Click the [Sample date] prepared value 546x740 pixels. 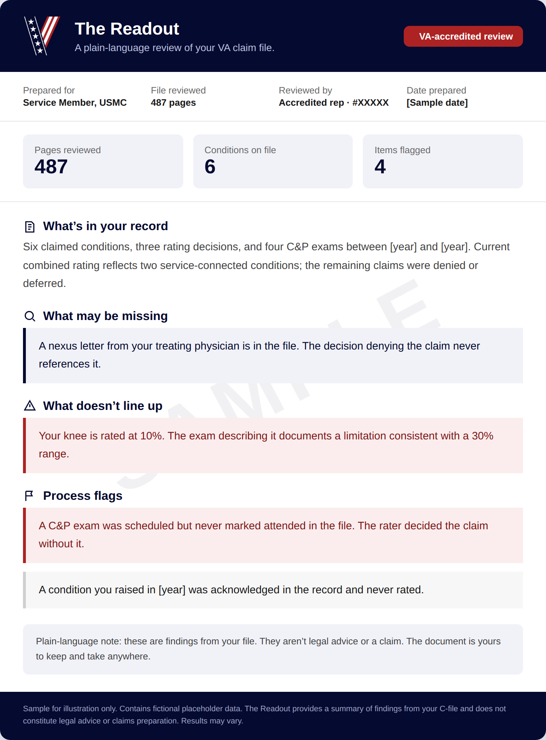[x=437, y=103]
